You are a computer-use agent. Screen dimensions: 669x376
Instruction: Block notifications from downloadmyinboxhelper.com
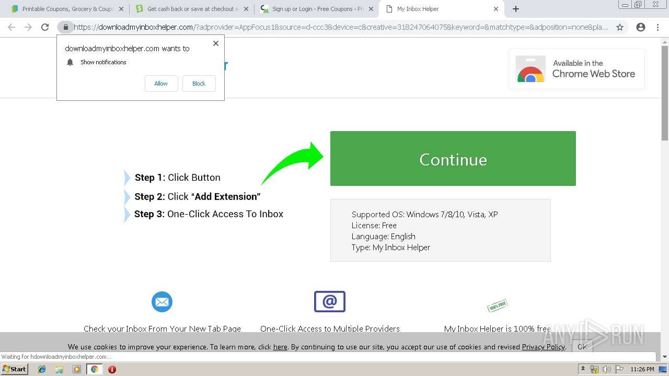(x=199, y=84)
